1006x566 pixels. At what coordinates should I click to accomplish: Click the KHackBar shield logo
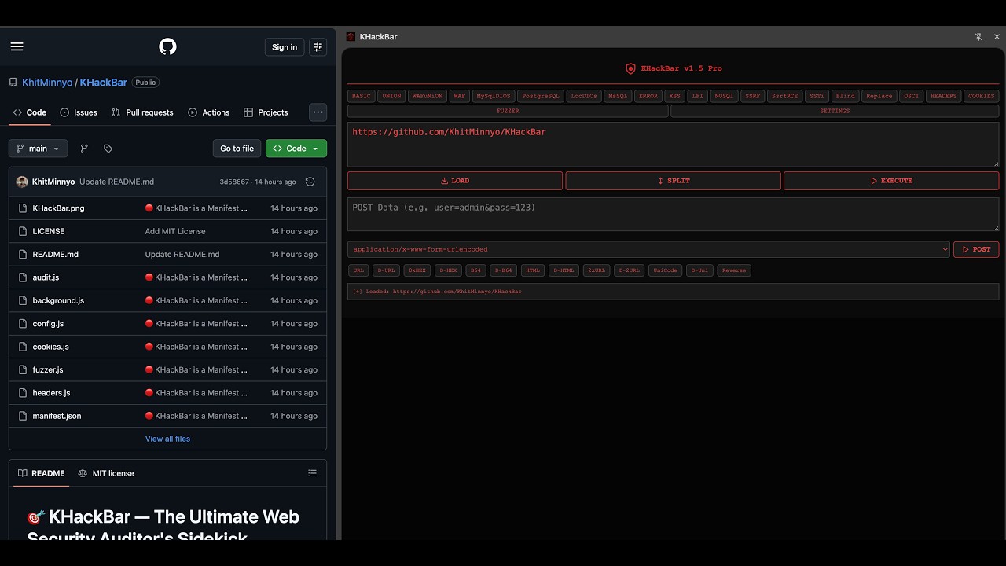pos(630,68)
